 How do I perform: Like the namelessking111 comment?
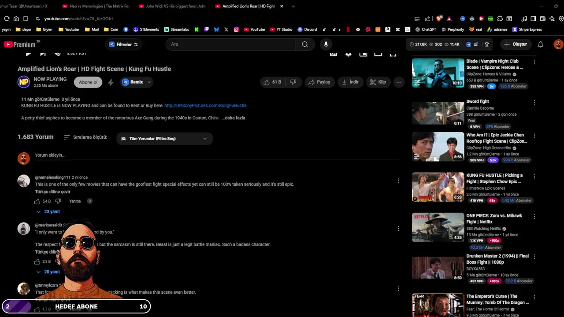(x=37, y=201)
